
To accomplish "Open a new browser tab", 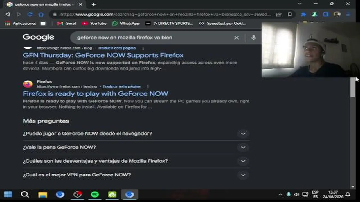I will (x=94, y=4).
